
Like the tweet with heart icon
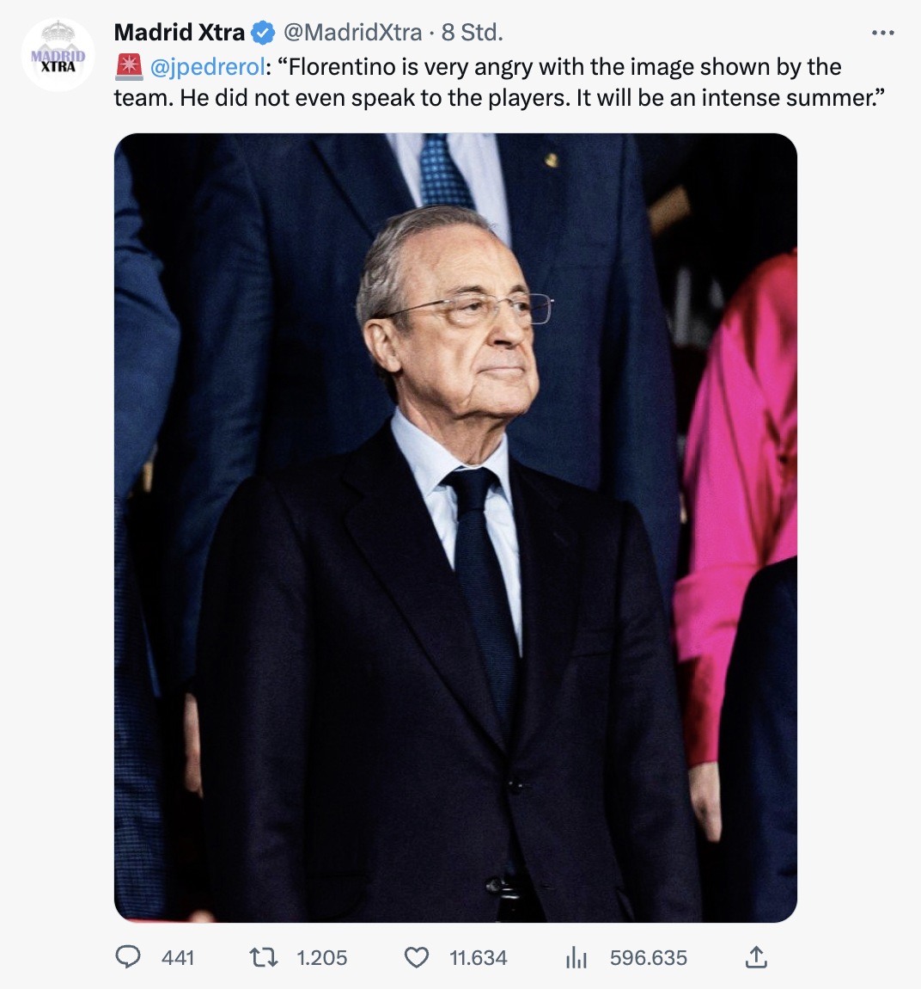417,957
